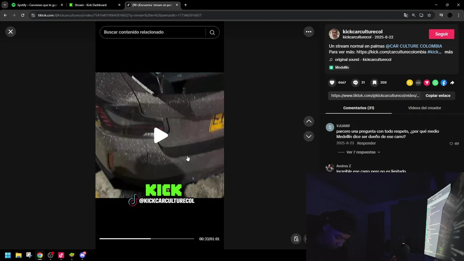Click the comment bubble icon showing 31

pos(356,83)
